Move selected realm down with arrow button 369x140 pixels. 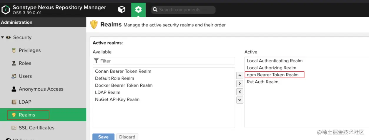[240, 100]
